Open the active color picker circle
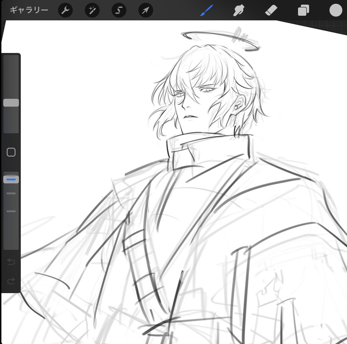Screen dimensions: 347x344 click(336, 10)
